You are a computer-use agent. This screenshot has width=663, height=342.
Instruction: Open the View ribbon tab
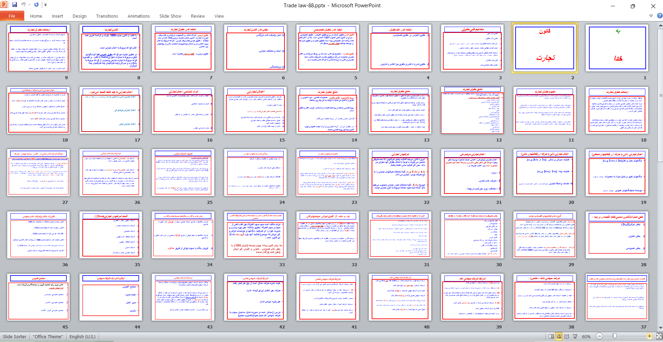click(219, 16)
